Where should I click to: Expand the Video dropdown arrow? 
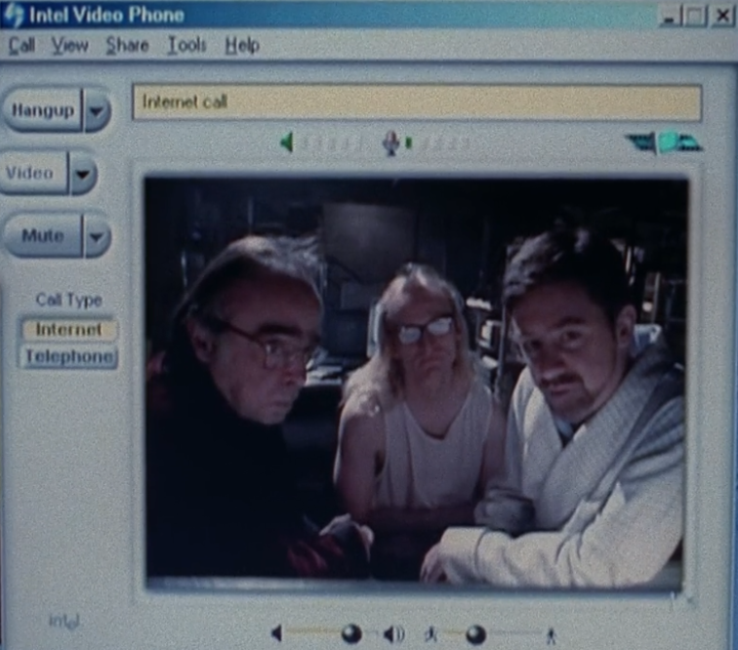pos(83,174)
